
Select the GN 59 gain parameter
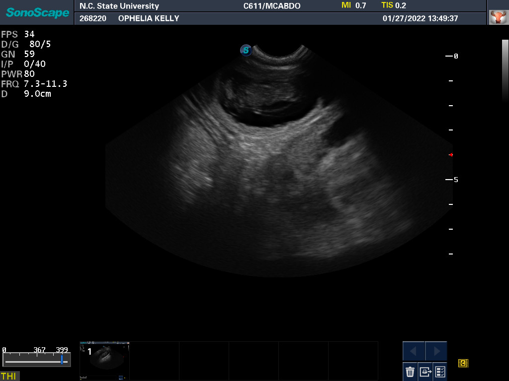tap(18, 54)
